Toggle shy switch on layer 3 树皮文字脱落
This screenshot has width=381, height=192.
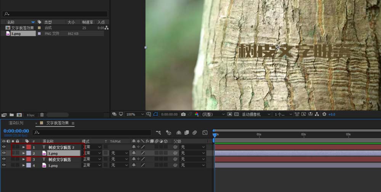point(134,159)
